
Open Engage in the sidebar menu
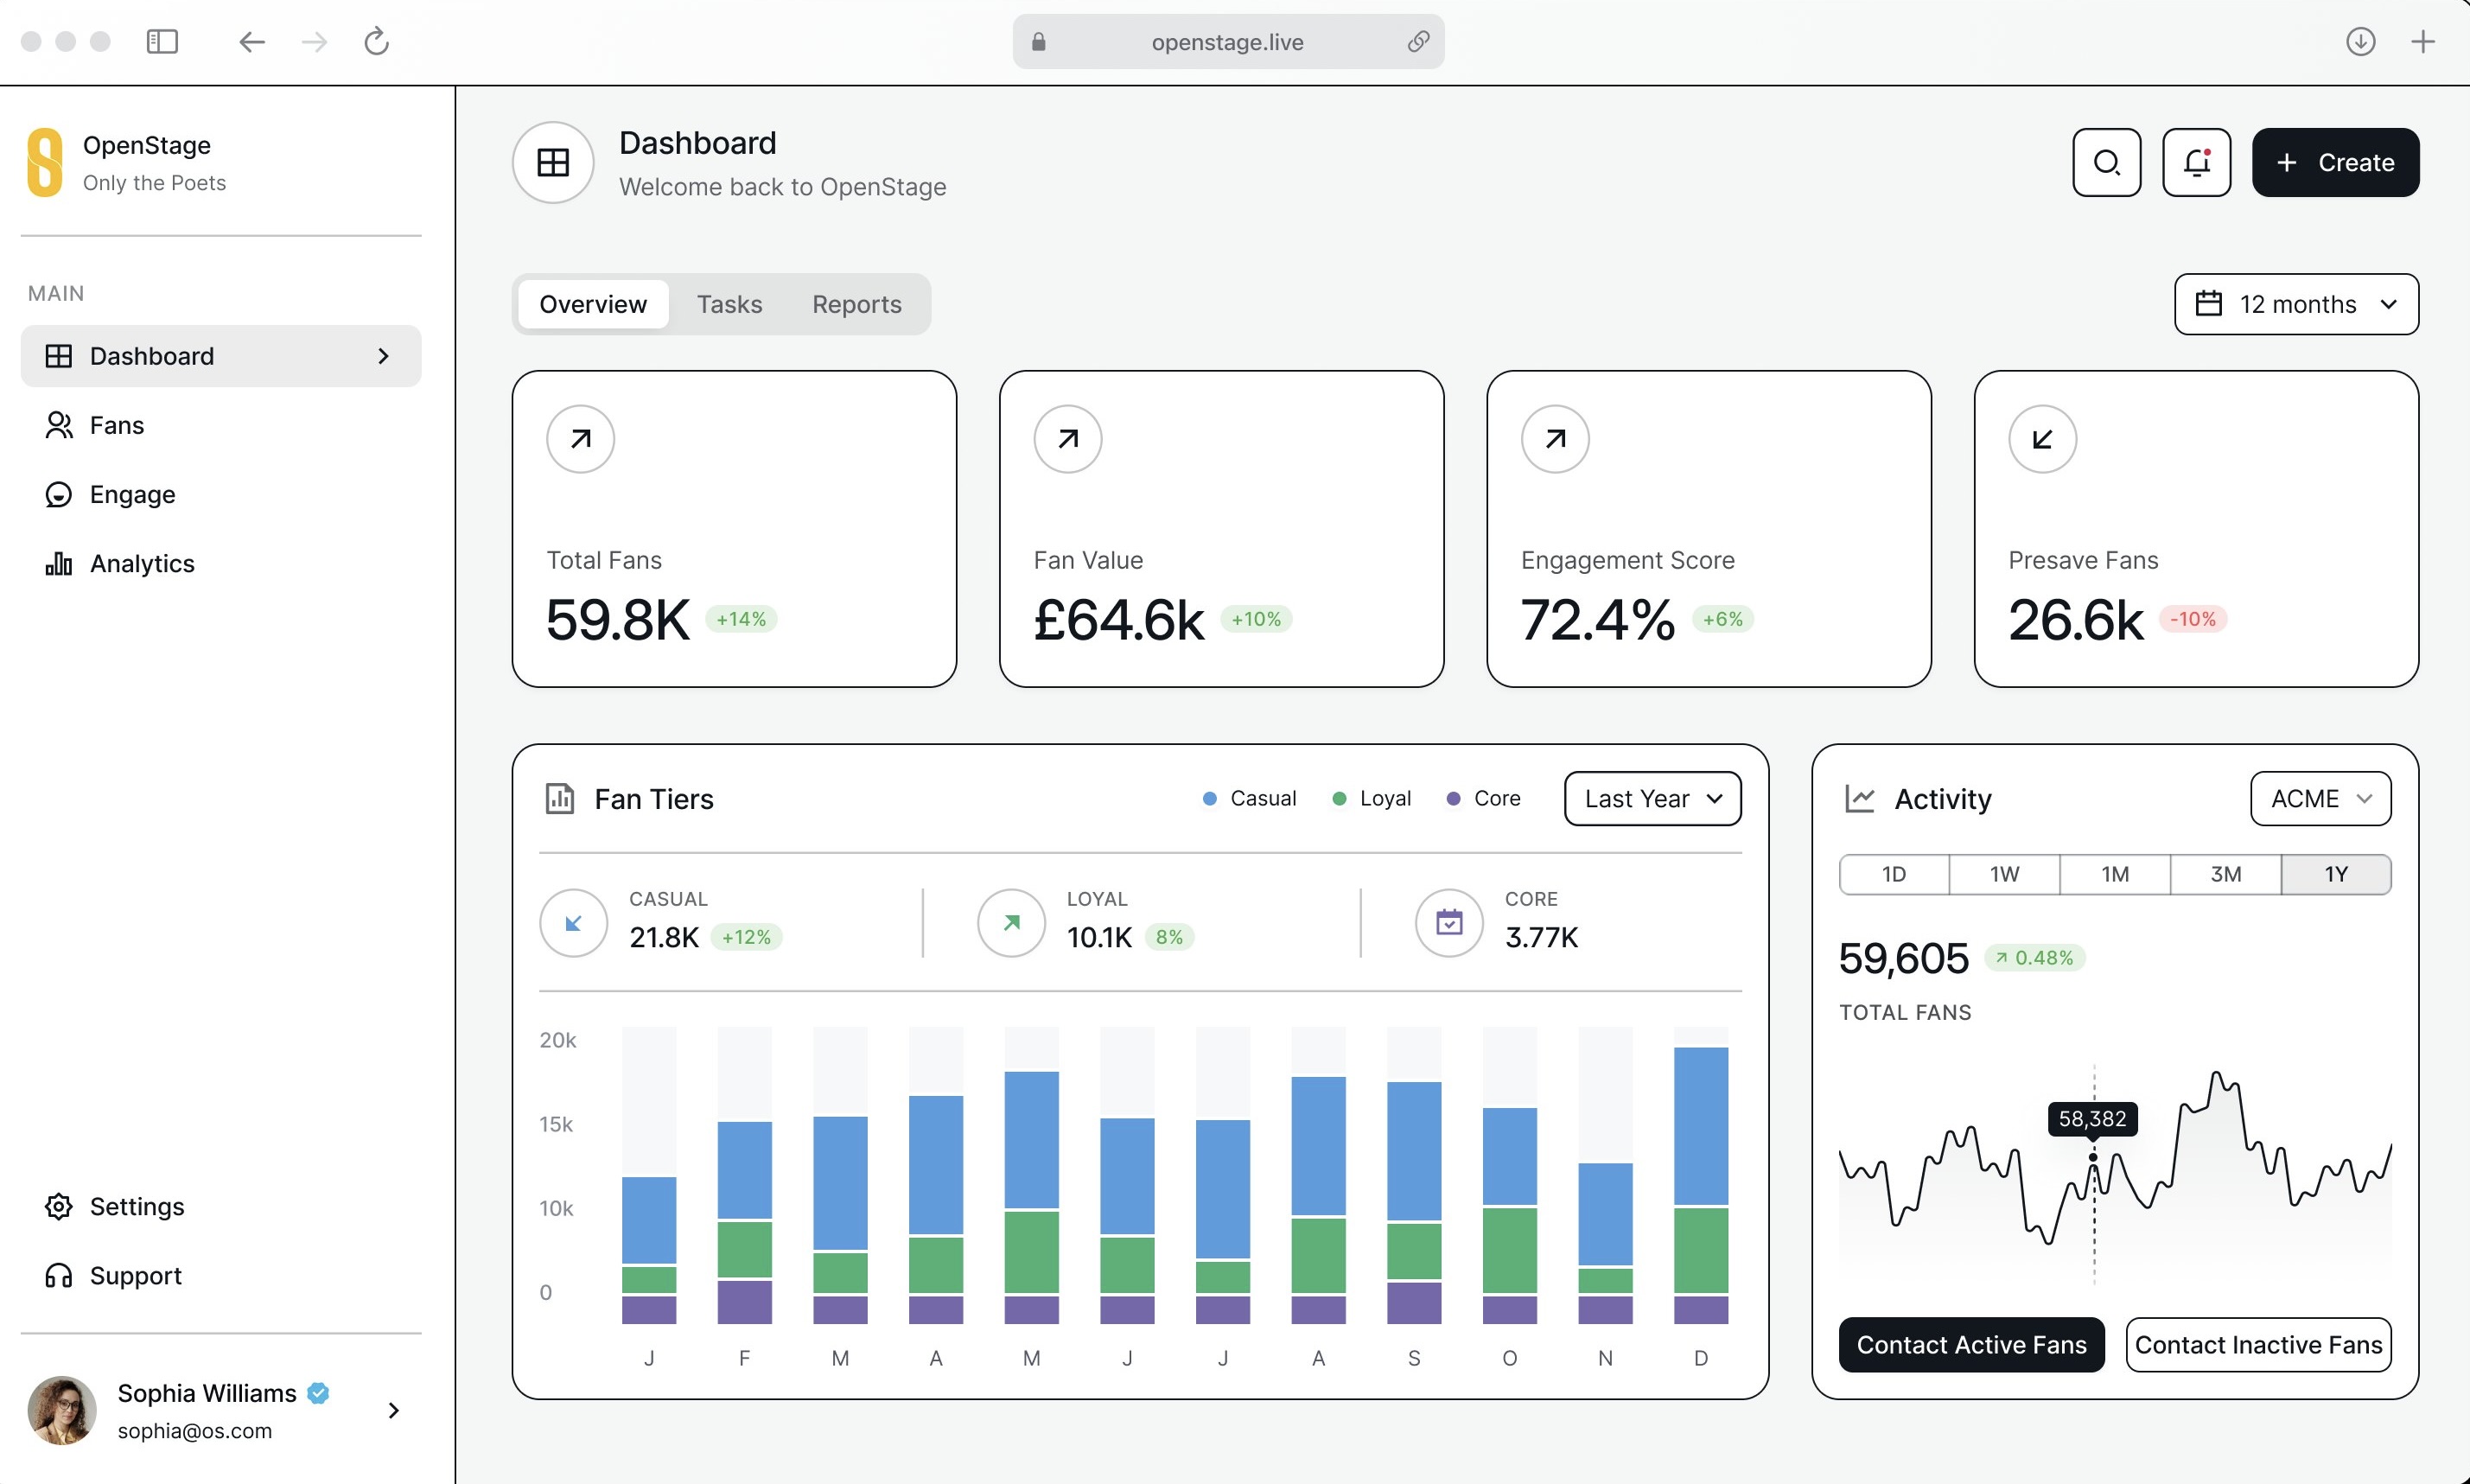220,494
